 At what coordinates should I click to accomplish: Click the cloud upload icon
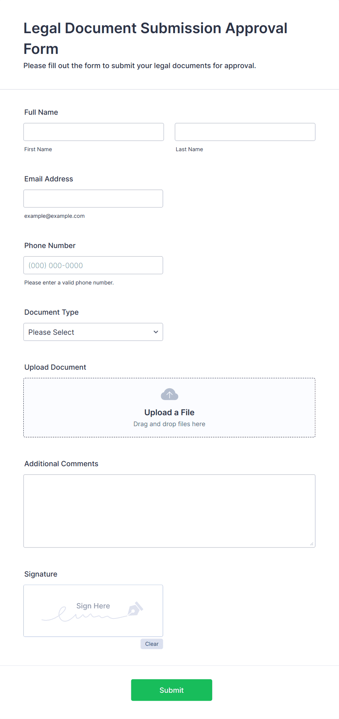(x=169, y=394)
